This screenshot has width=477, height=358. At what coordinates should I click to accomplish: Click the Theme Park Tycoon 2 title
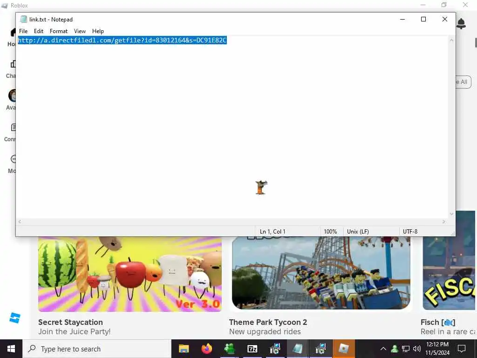click(x=268, y=322)
